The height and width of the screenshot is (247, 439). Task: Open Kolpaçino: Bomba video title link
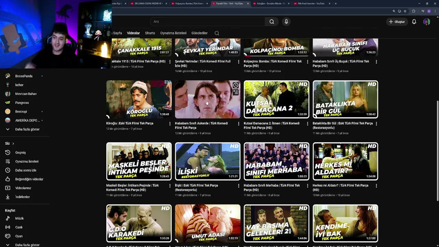coord(273,63)
